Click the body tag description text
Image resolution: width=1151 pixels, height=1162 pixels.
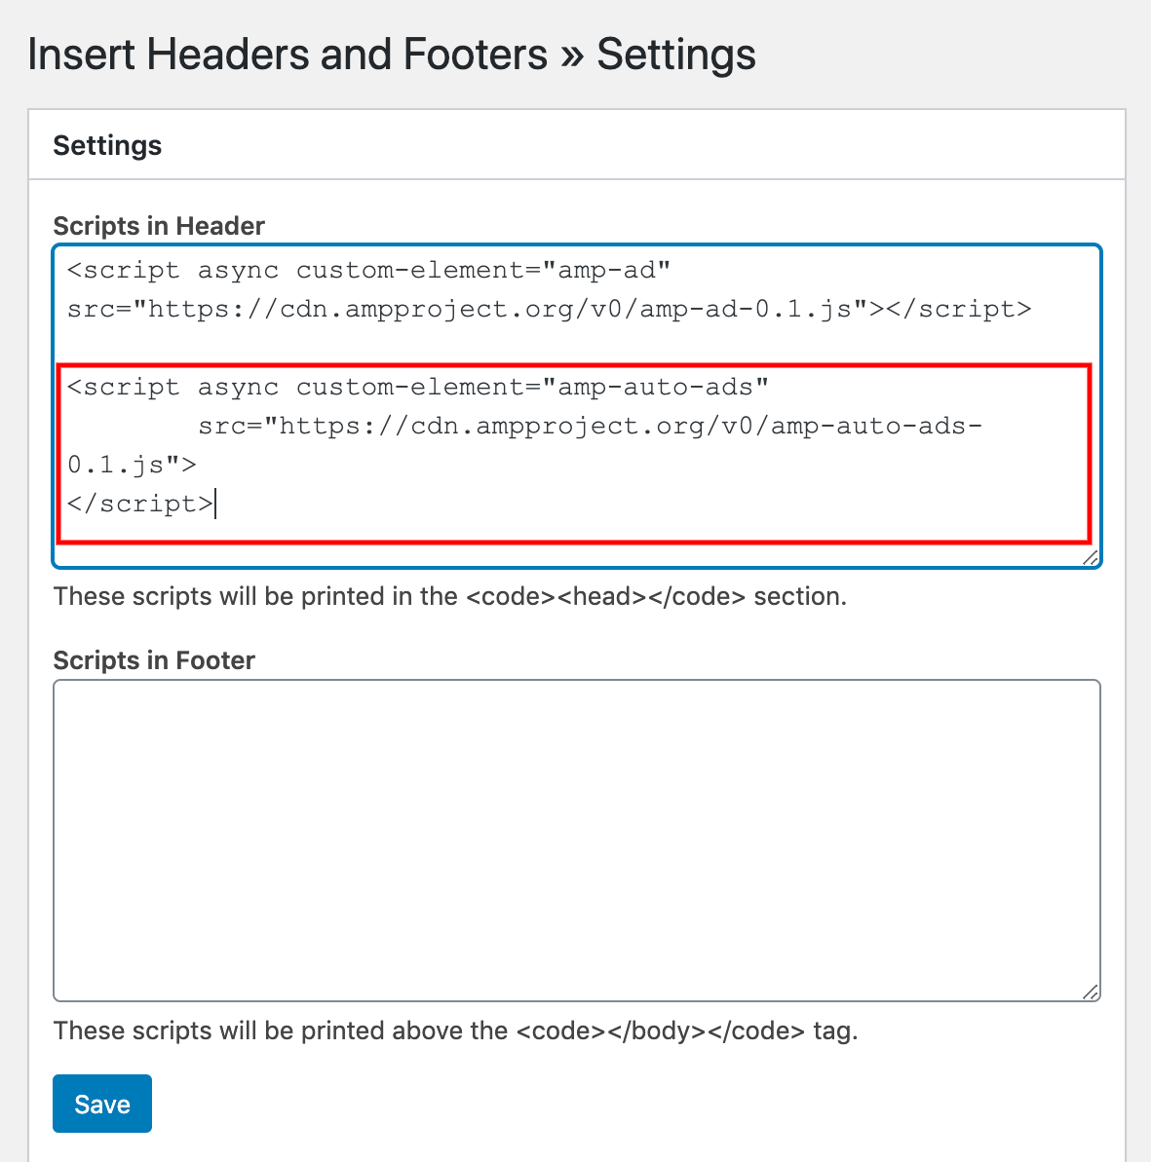point(455,1031)
